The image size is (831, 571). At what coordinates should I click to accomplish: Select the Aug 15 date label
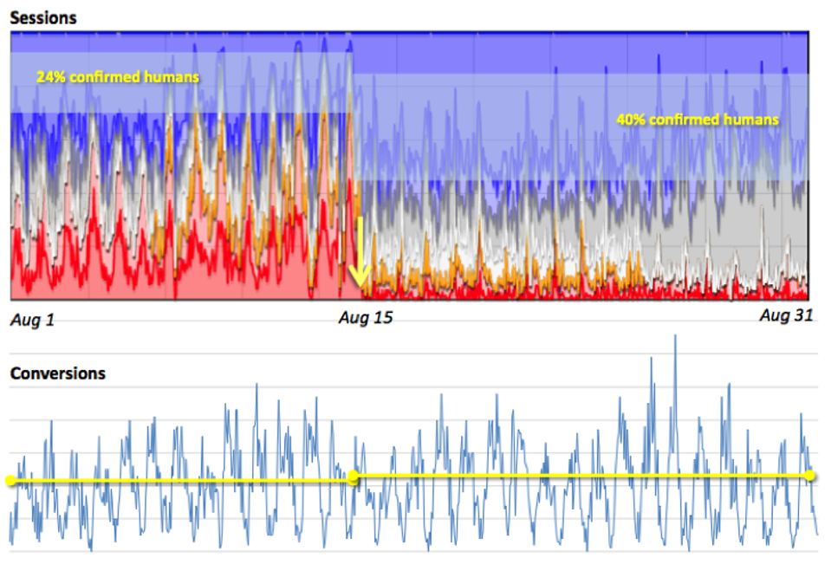pos(365,318)
